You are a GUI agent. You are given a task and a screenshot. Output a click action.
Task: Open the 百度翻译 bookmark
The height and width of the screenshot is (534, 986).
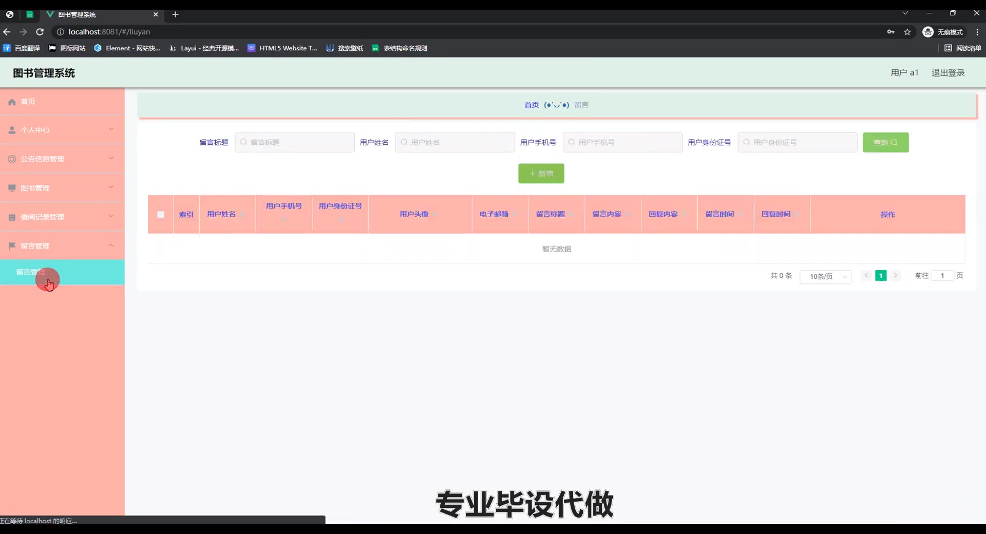tap(22, 48)
